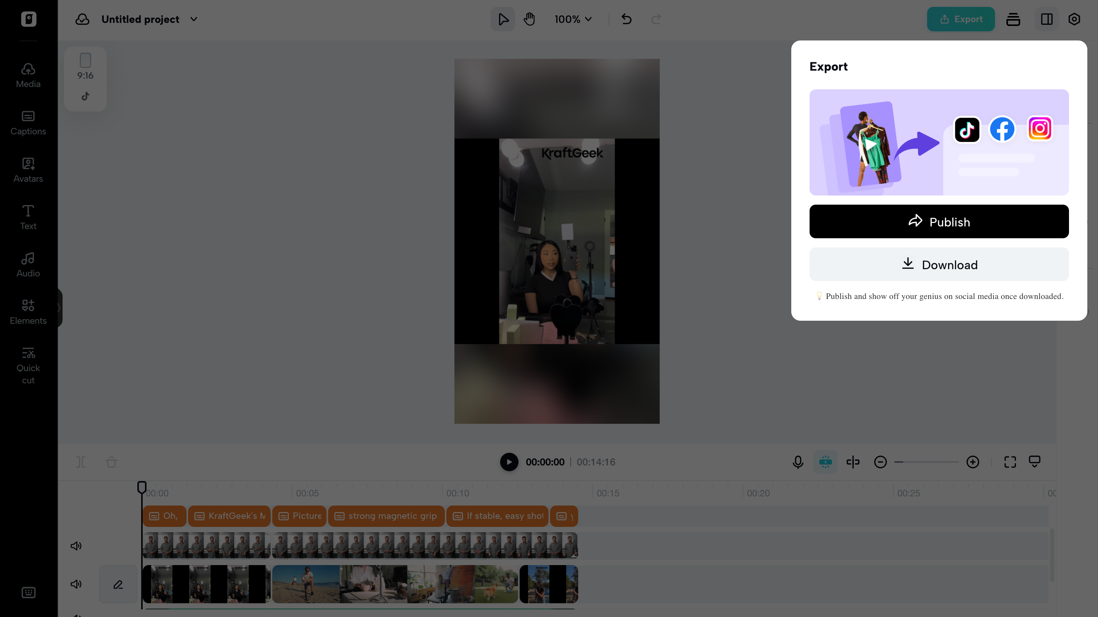The height and width of the screenshot is (617, 1098).
Task: Open the Elements panel
Action: (28, 312)
